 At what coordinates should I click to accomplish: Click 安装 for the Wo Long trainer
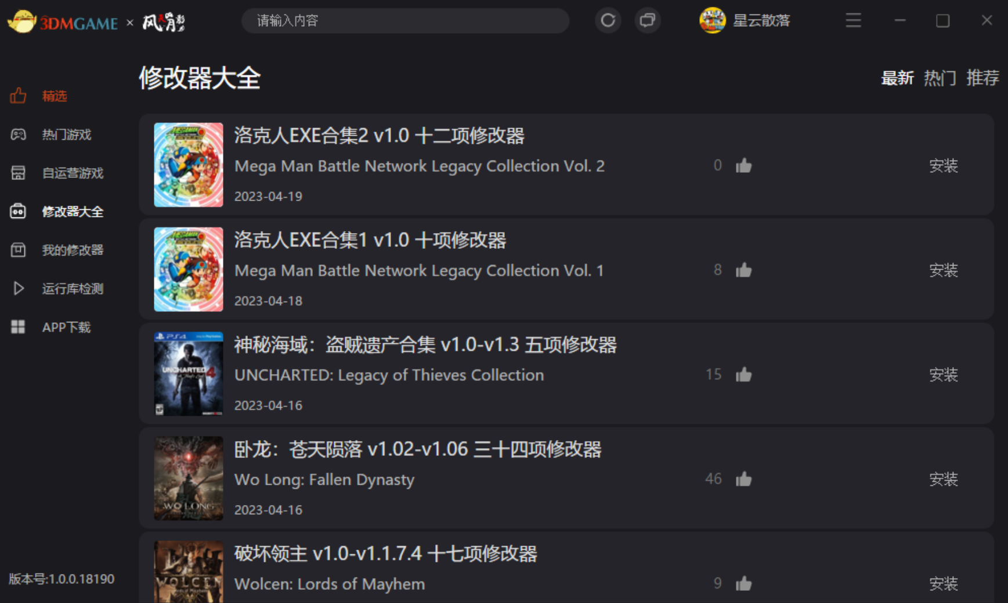tap(944, 479)
